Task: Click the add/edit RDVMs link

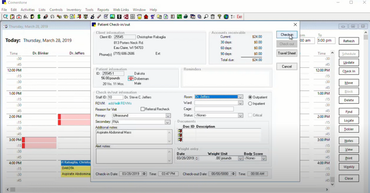Action: [x=120, y=103]
